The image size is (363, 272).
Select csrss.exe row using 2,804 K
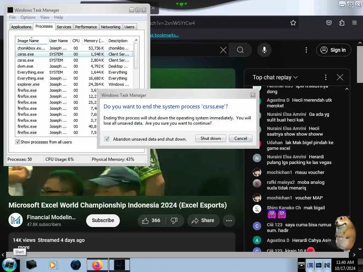(74, 60)
